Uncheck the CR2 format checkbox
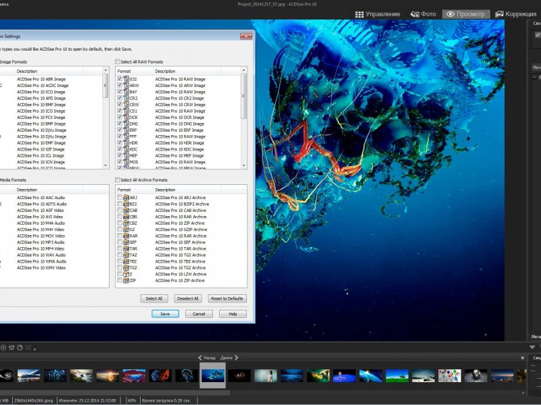Screen dimensions: 541x405 120,98
